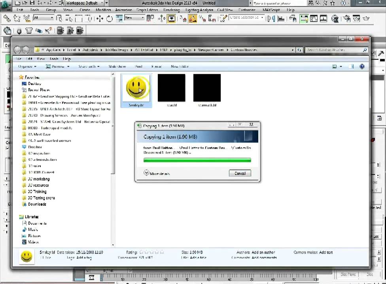
Task: Click Slide show in Explorer toolbar
Action: coord(117,67)
